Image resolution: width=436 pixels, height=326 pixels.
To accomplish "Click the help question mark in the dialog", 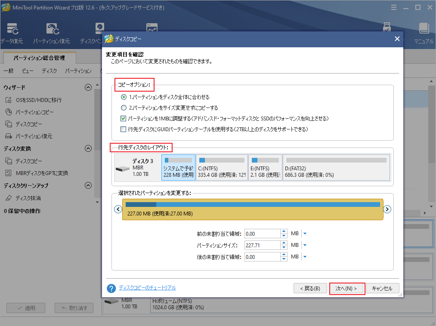I will (111, 288).
